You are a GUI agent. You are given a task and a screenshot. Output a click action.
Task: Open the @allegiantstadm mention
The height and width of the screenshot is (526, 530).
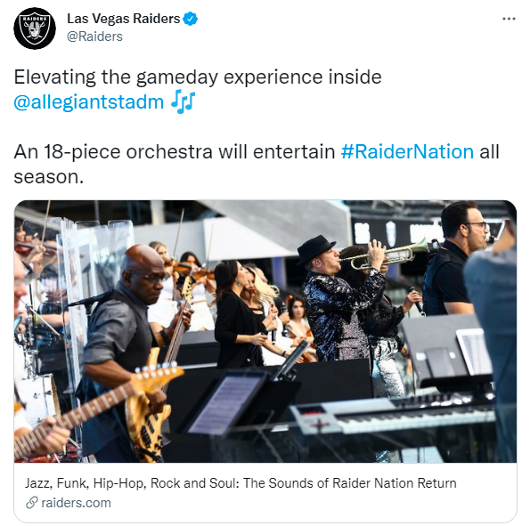[x=88, y=102]
